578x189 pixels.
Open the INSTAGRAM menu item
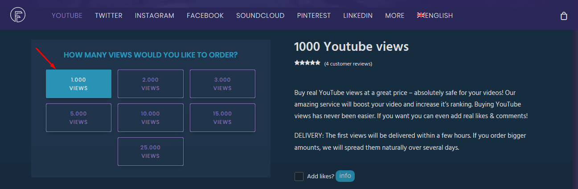pyautogui.click(x=155, y=16)
